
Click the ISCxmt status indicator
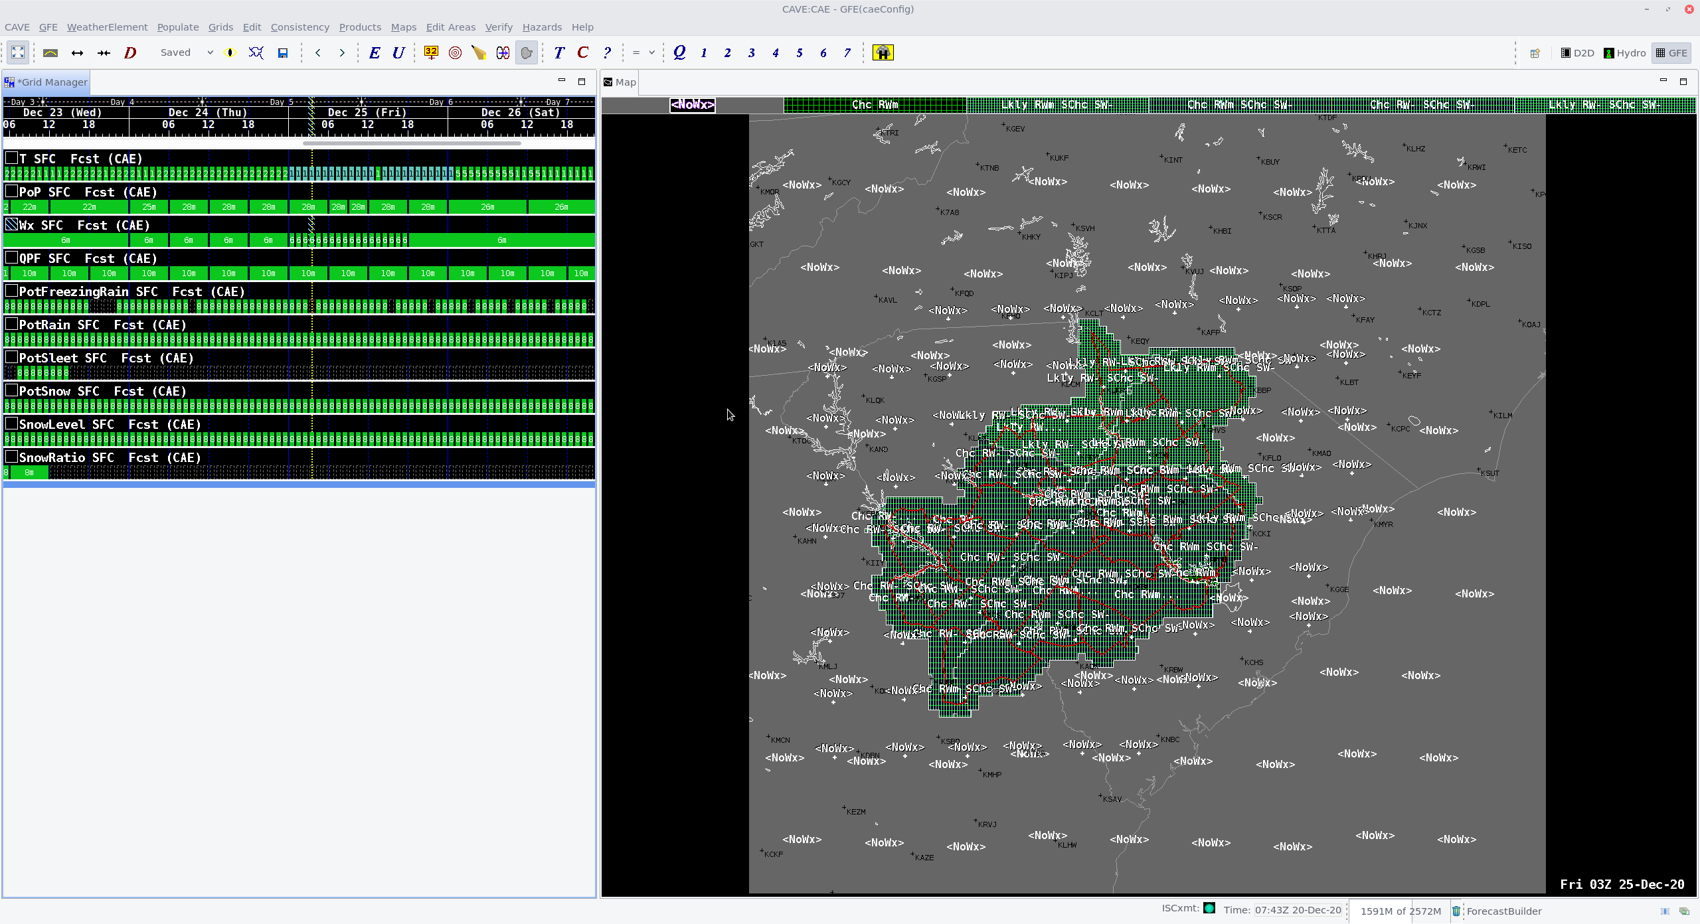coord(1209,908)
